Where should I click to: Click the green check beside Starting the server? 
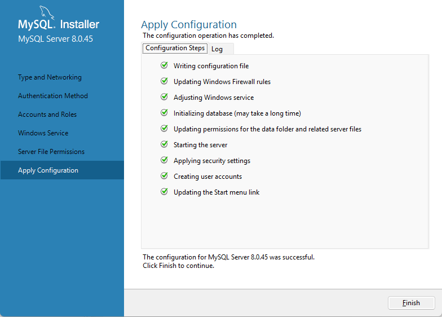point(165,144)
